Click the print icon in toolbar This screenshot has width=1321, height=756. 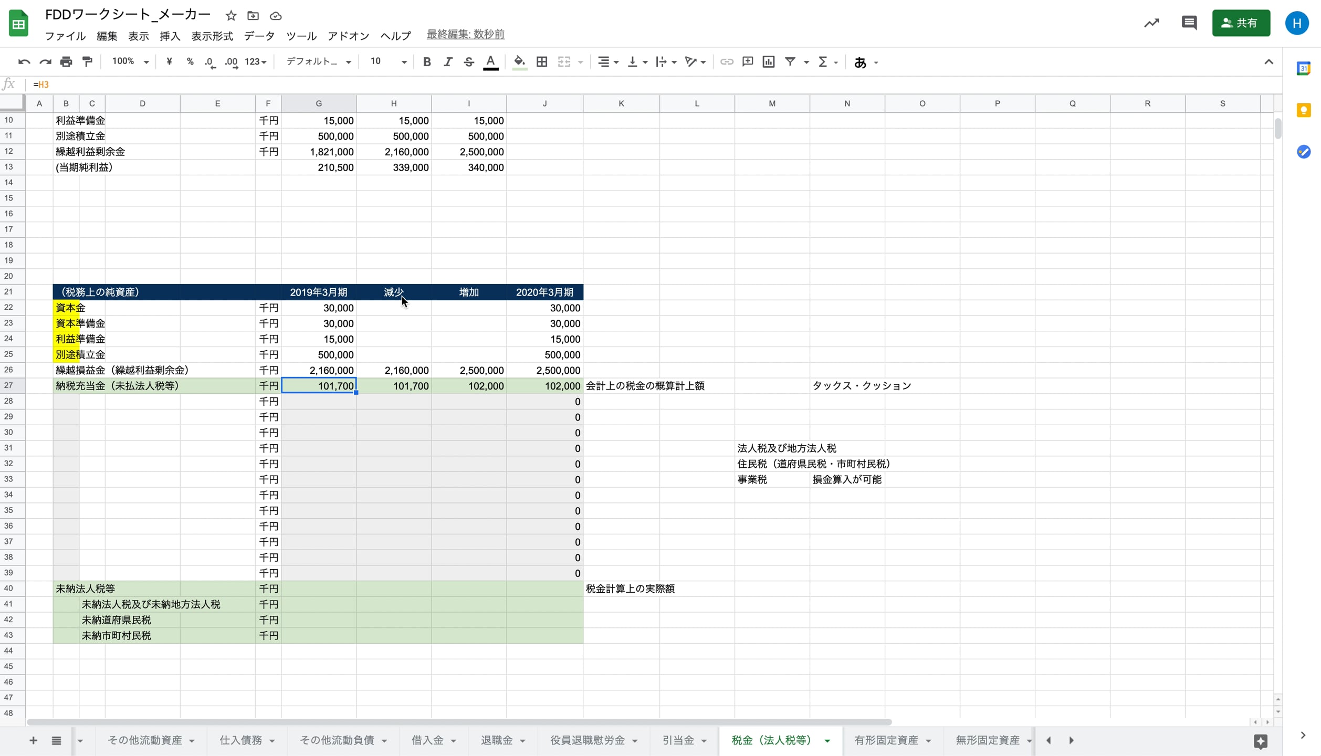coord(66,62)
